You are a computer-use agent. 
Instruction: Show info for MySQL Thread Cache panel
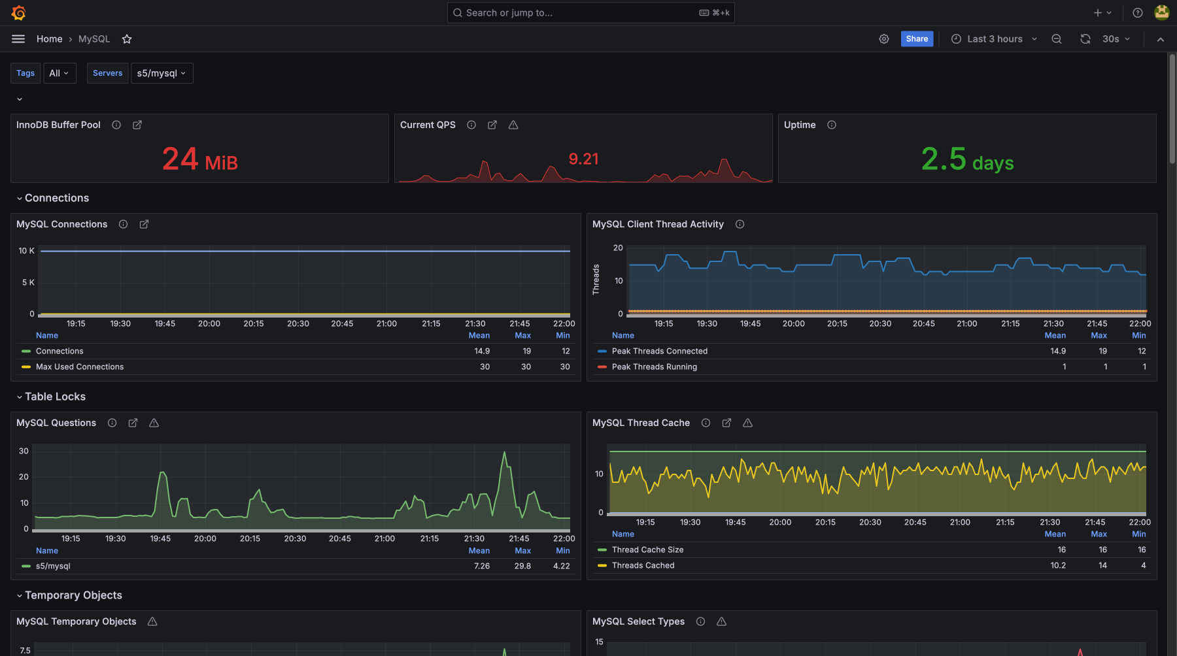(x=706, y=423)
